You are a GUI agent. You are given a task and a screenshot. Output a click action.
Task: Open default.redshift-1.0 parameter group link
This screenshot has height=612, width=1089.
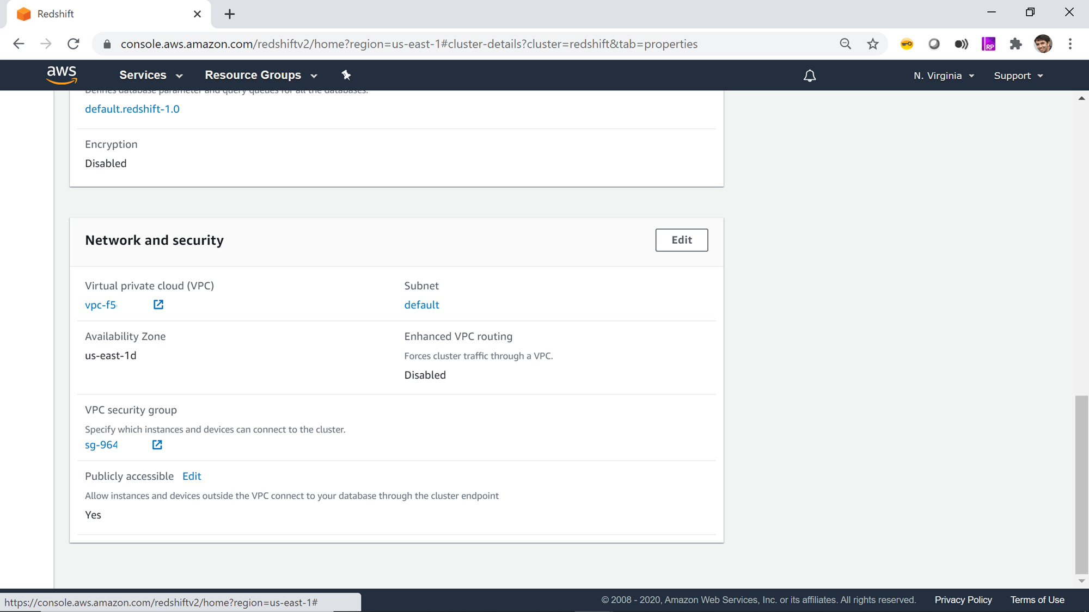point(132,109)
